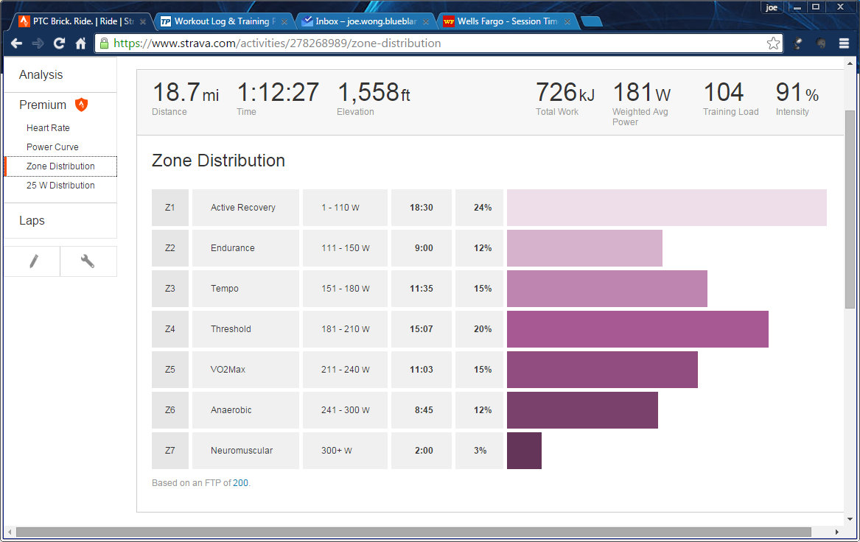Open Chrome hamburger menu
860x542 pixels.
[844, 43]
